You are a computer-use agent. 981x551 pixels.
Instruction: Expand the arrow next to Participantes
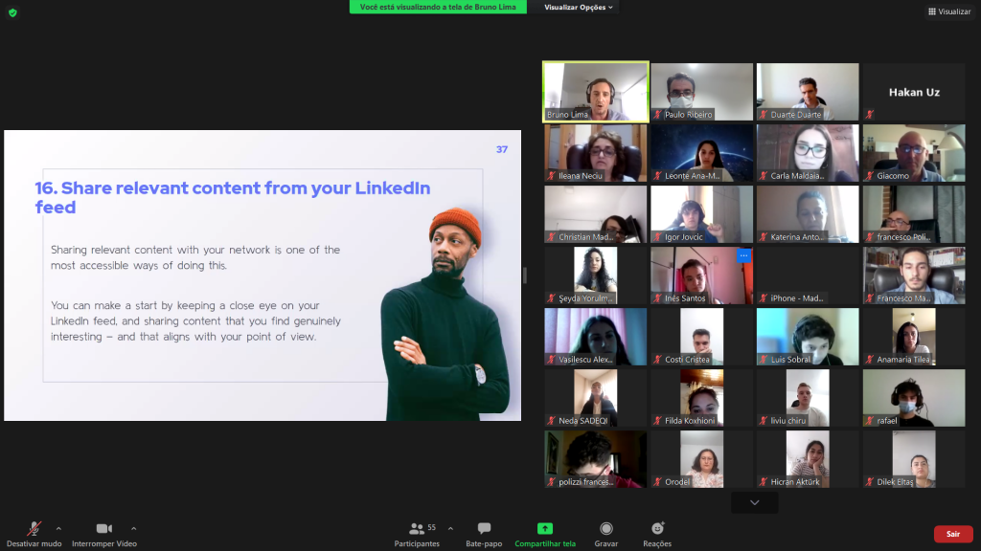click(450, 528)
